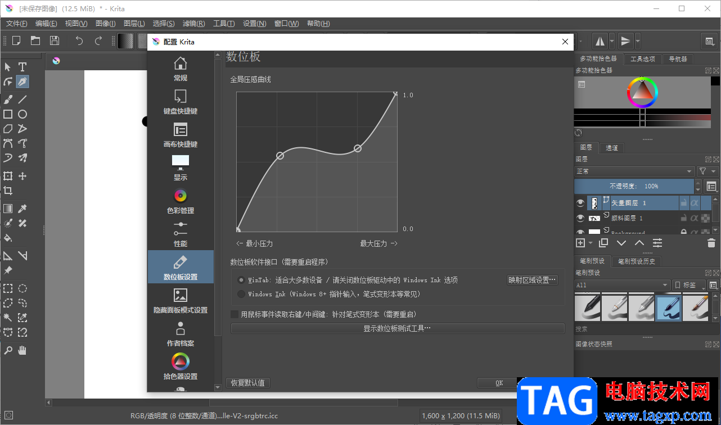Screen dimensions: 721x425
Task: Switch to the 导航器 tab
Action: [678, 59]
